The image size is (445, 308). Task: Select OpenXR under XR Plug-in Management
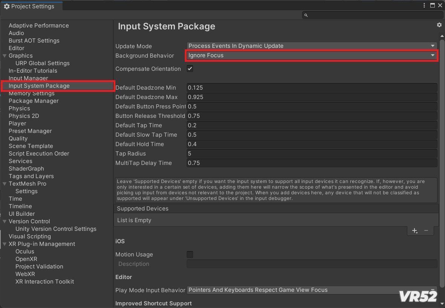(26, 259)
